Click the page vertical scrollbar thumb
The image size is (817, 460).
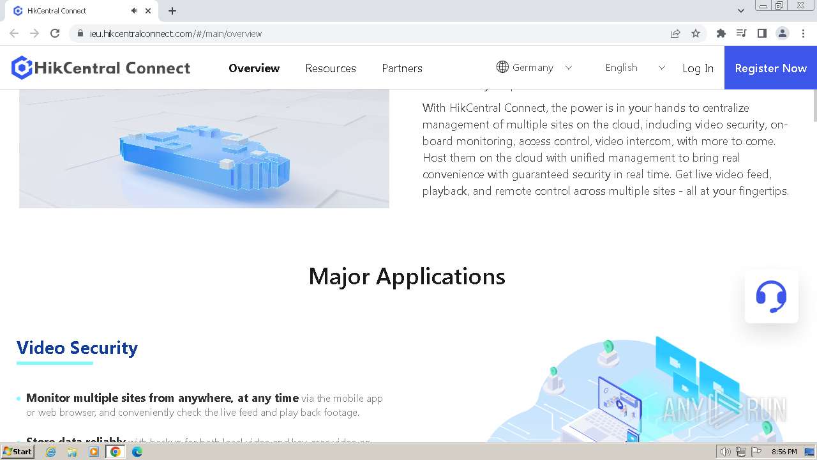point(814,105)
